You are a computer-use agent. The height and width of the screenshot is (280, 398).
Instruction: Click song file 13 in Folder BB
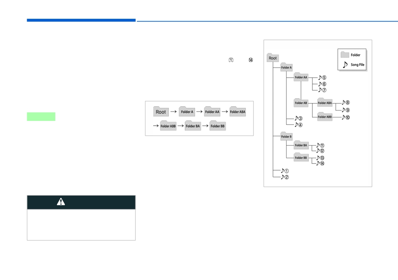[x=320, y=158]
